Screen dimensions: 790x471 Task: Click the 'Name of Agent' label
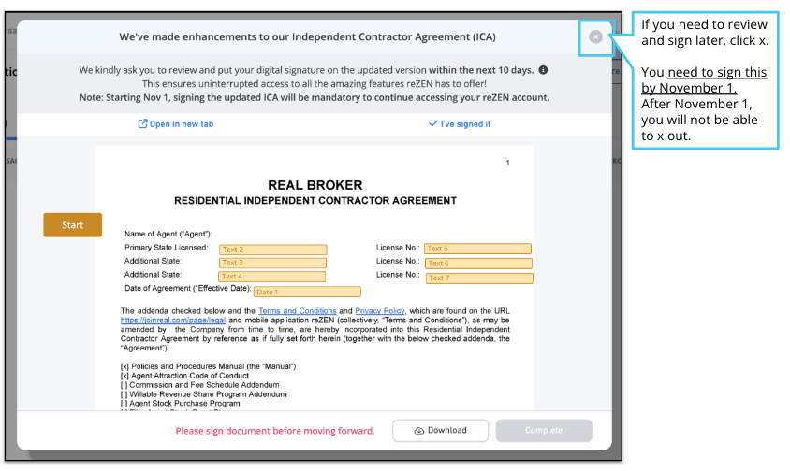pyautogui.click(x=168, y=234)
